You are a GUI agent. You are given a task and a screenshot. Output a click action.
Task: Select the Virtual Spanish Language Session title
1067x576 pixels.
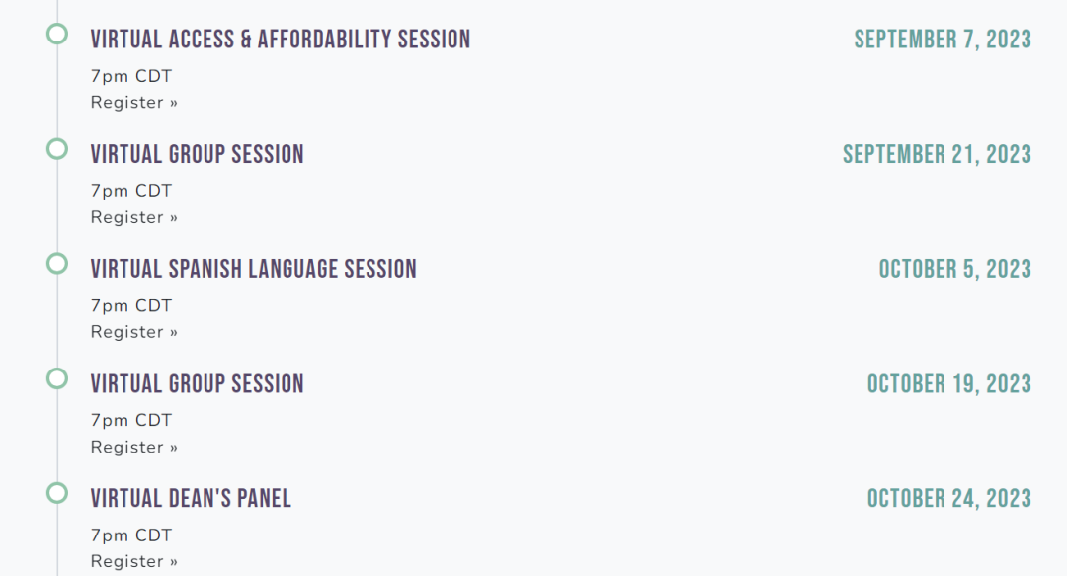(x=254, y=269)
